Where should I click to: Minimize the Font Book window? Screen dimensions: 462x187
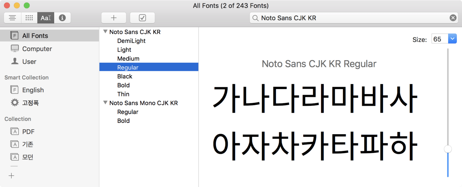[x=17, y=6]
